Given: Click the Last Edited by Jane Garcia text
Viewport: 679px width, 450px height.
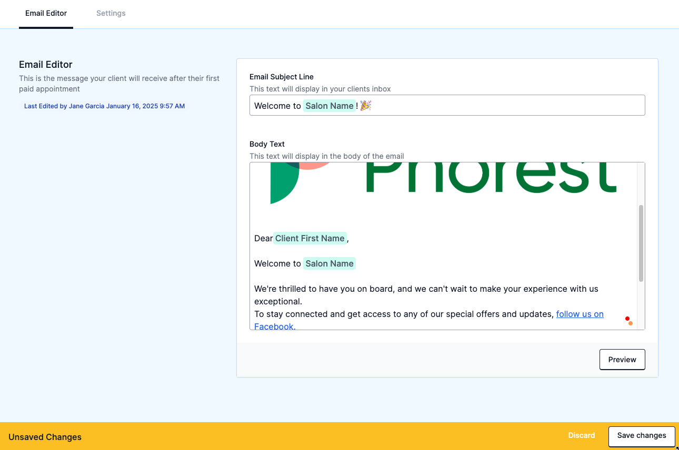Looking at the screenshot, I should coord(104,106).
